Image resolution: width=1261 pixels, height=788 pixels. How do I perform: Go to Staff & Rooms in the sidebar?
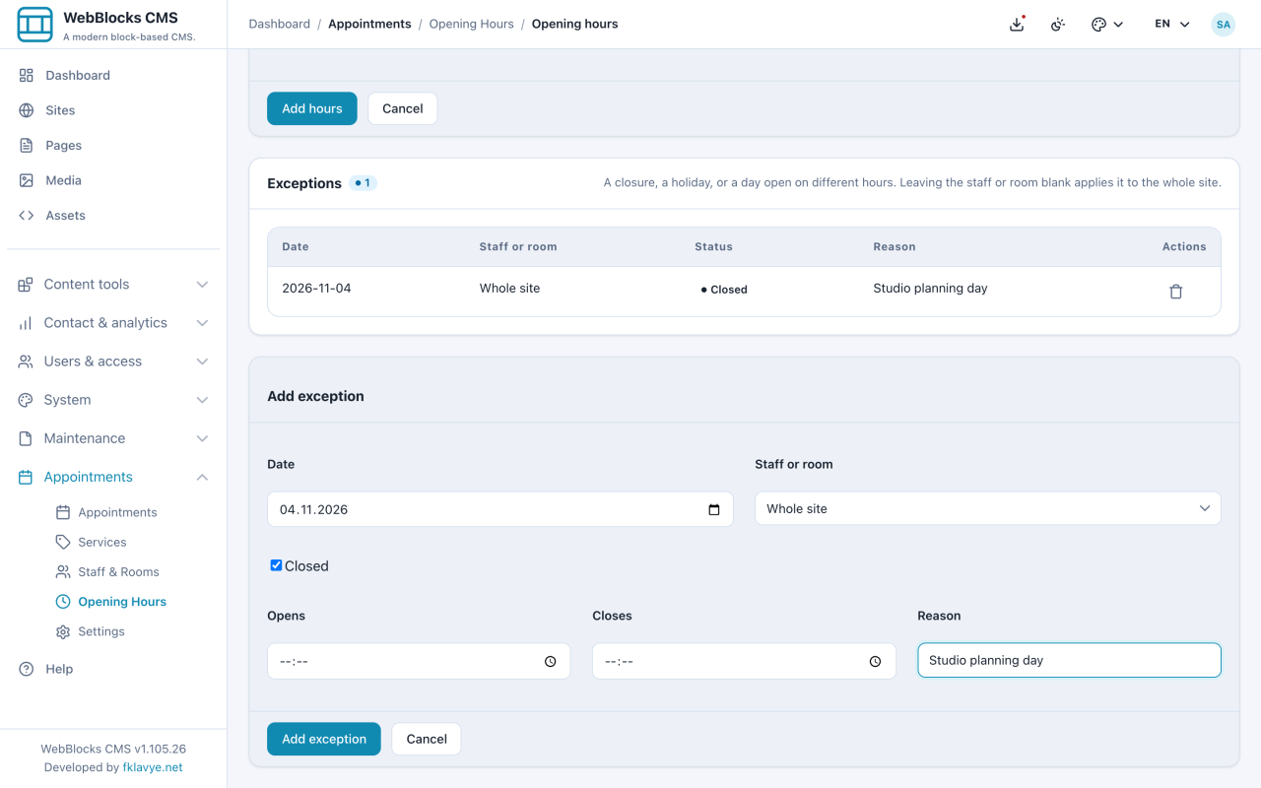coord(118,572)
